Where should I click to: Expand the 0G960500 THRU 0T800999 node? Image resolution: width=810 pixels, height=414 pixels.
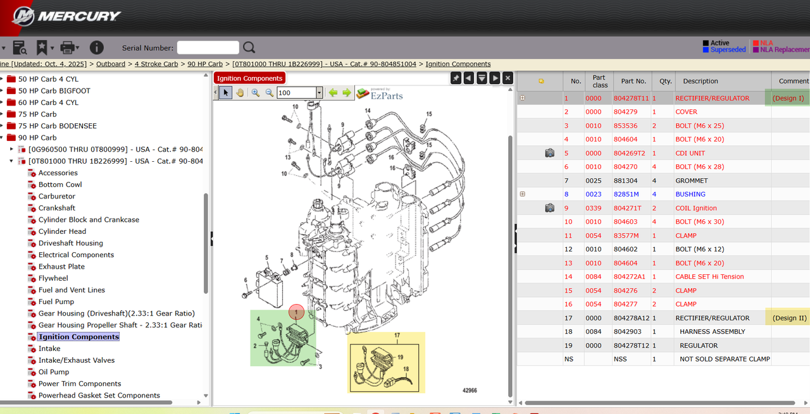click(x=12, y=149)
